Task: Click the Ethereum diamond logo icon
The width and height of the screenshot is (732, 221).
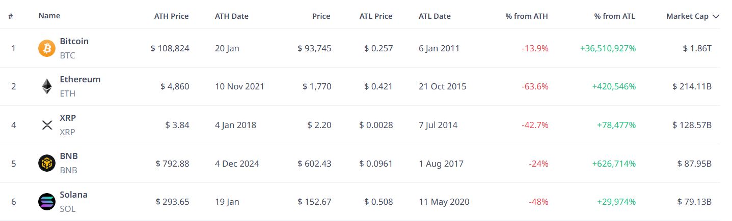Action: pos(47,86)
